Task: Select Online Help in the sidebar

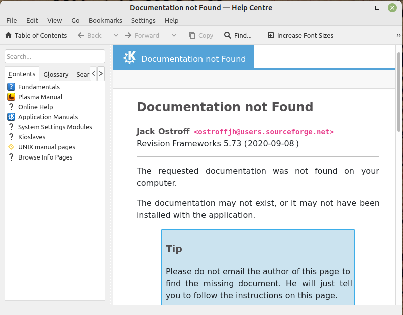Action: point(35,107)
